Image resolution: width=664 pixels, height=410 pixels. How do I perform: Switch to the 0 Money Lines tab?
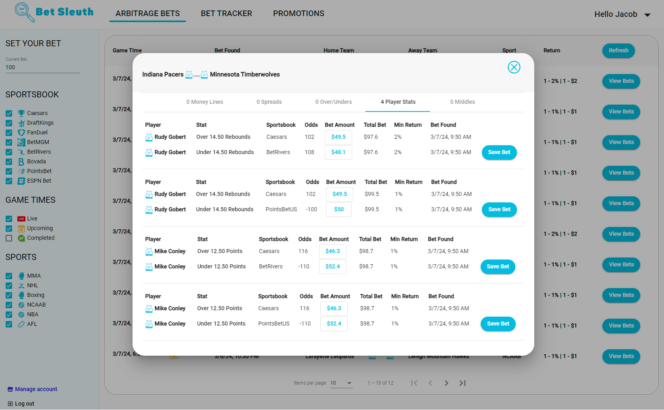(x=205, y=102)
